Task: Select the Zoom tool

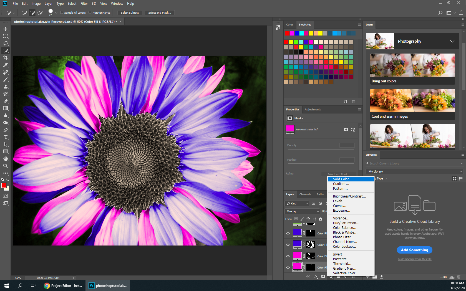Action: pos(6,166)
